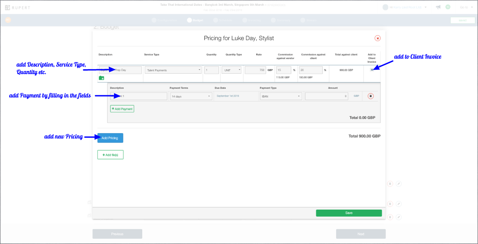Click the September 1st 2016 due date link

click(228, 96)
